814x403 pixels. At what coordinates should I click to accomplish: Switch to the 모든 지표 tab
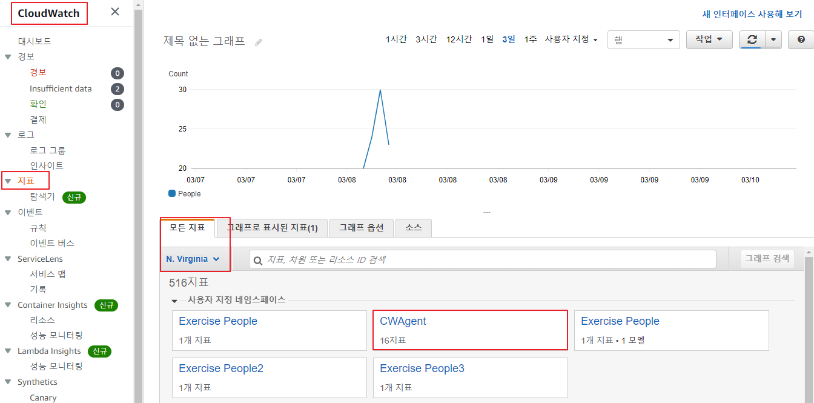pos(187,228)
